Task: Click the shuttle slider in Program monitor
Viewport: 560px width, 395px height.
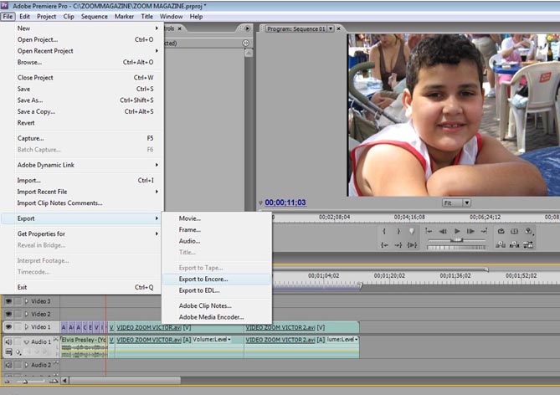Action: pyautogui.click(x=456, y=241)
